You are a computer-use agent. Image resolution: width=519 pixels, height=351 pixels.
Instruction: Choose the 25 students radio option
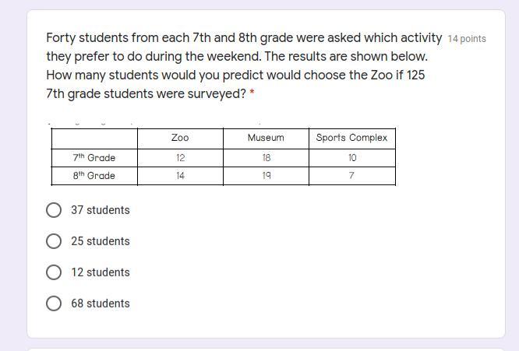[x=54, y=241]
